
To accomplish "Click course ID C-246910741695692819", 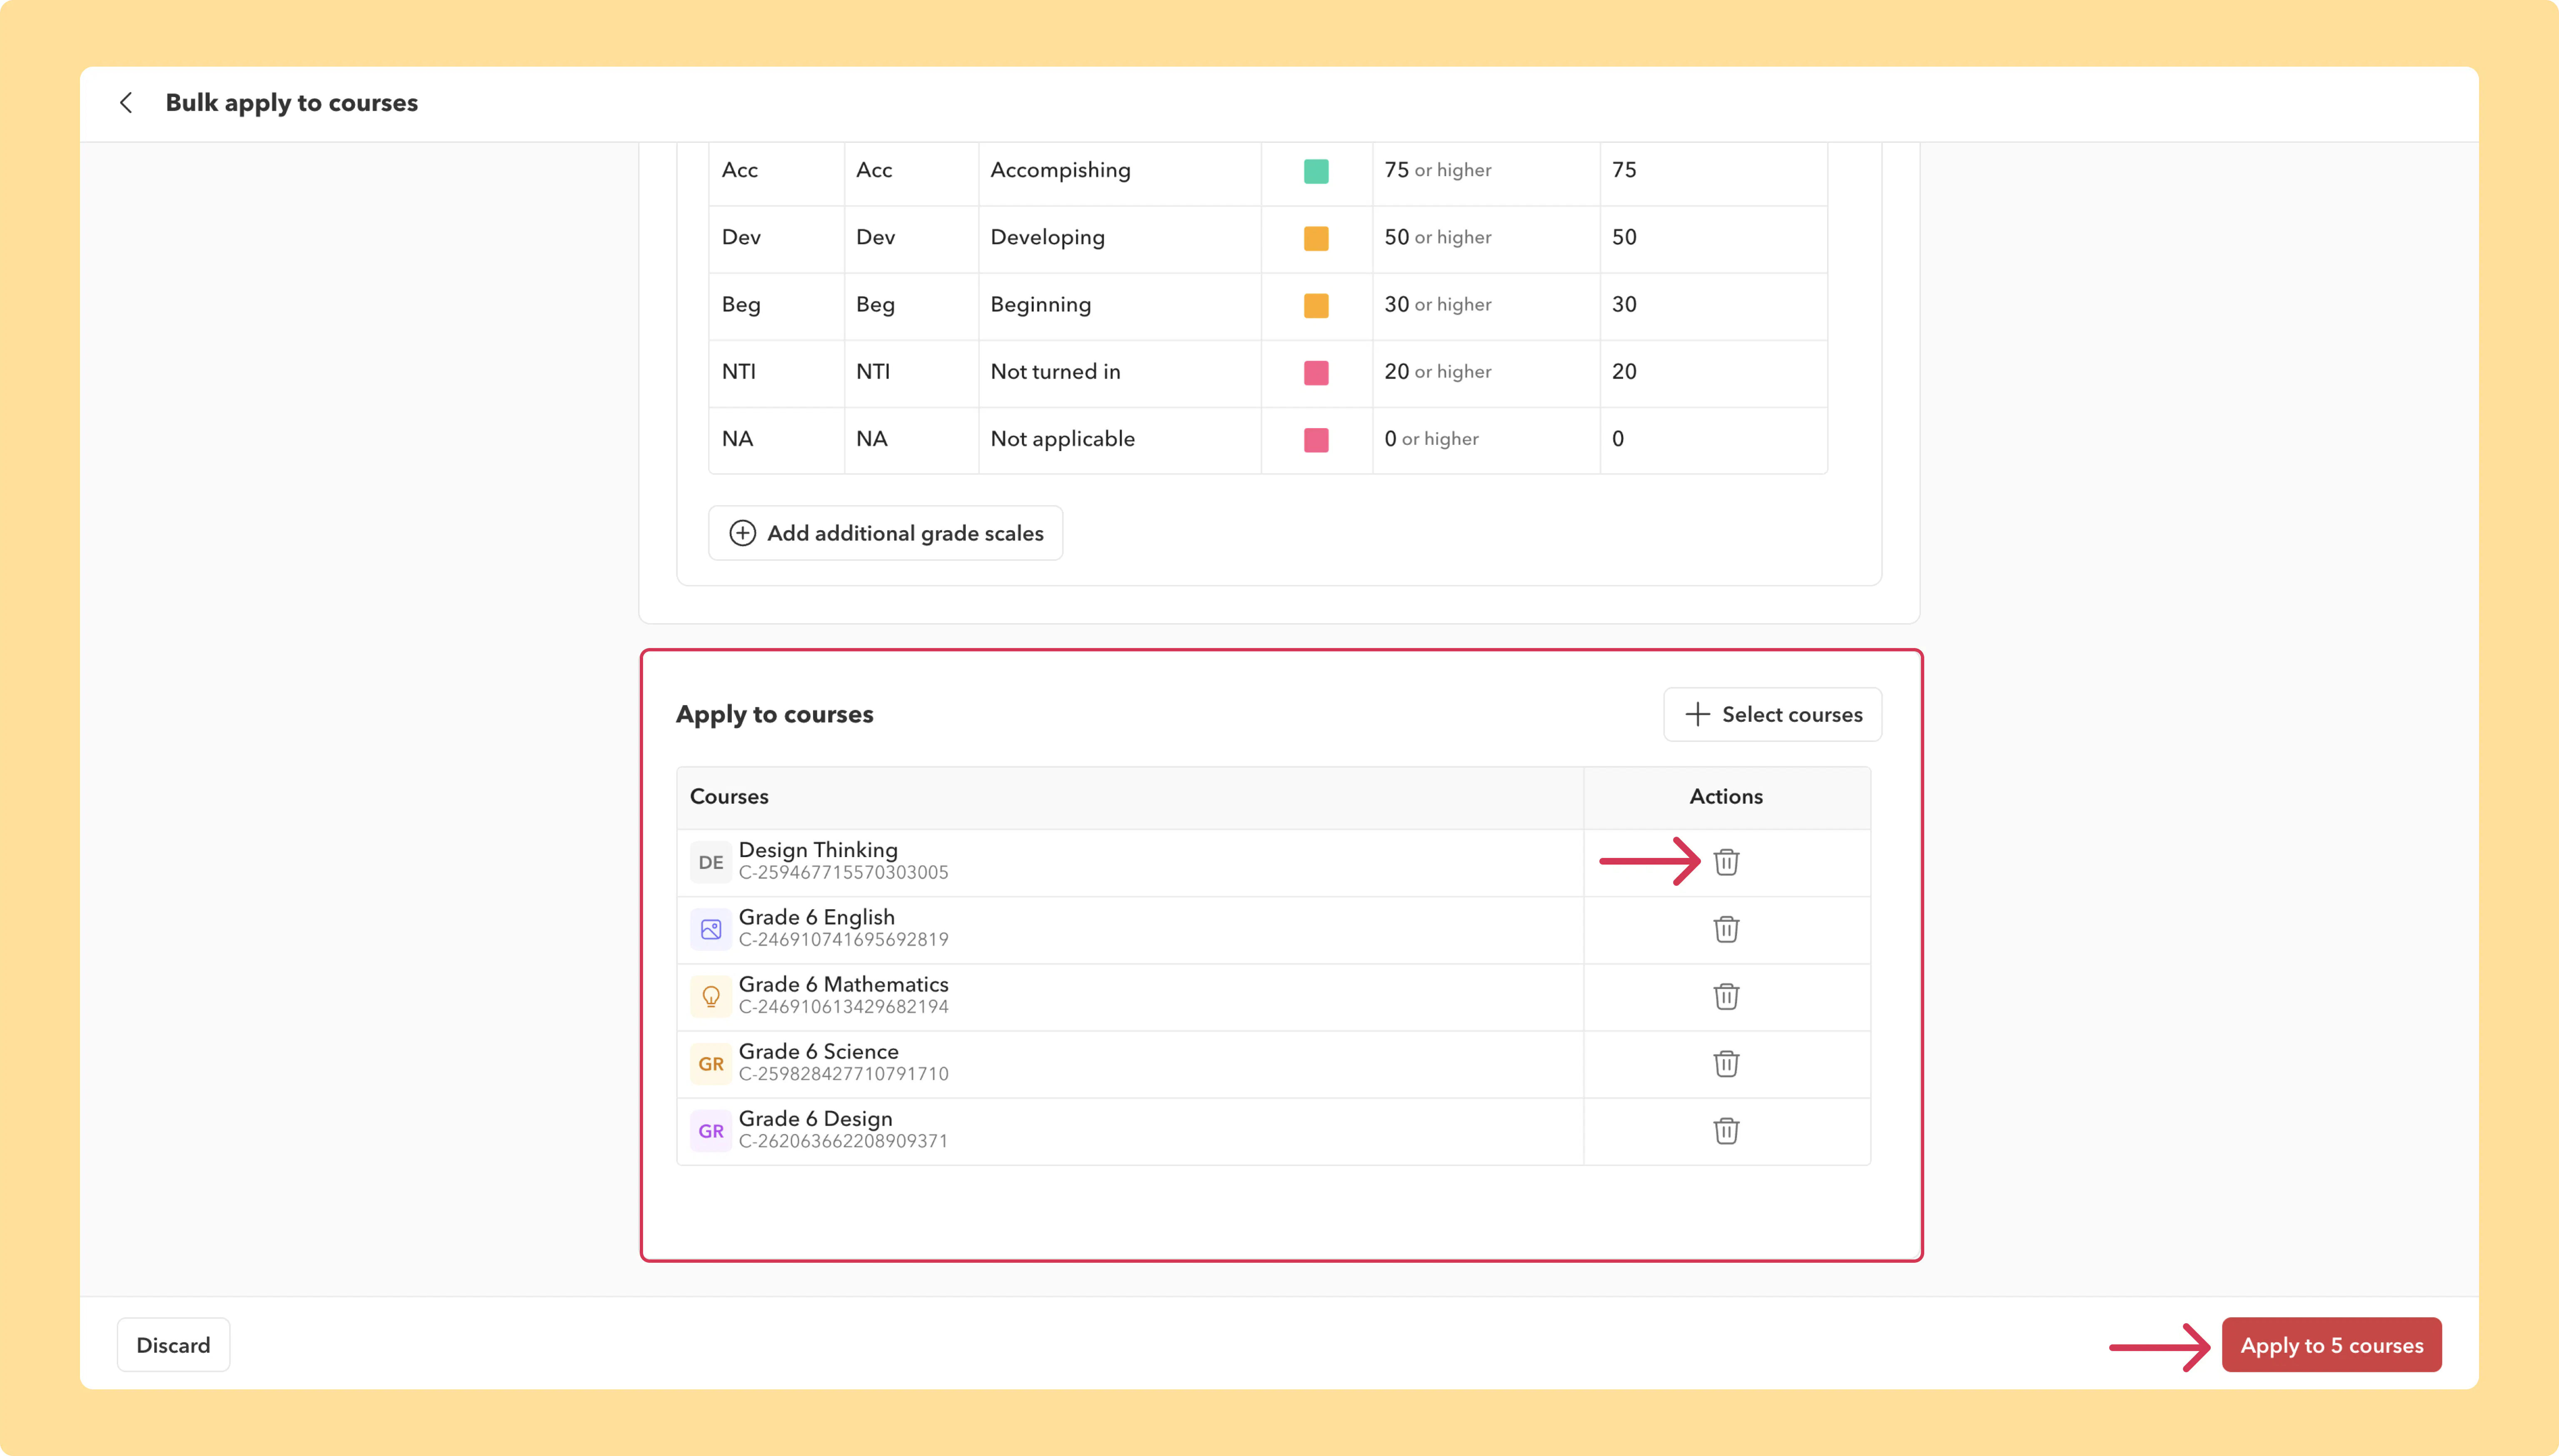I will [844, 940].
